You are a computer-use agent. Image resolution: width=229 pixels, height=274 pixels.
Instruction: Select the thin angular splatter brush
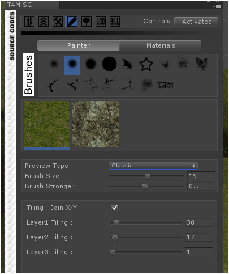(72, 85)
